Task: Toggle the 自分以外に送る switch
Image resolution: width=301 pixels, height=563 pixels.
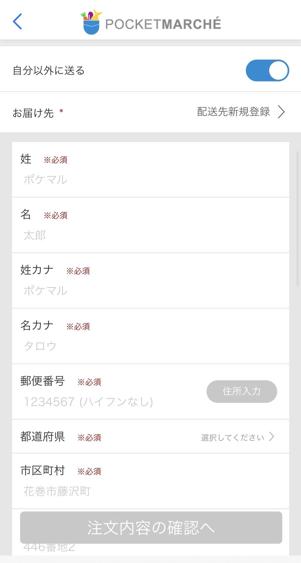Action: tap(267, 71)
